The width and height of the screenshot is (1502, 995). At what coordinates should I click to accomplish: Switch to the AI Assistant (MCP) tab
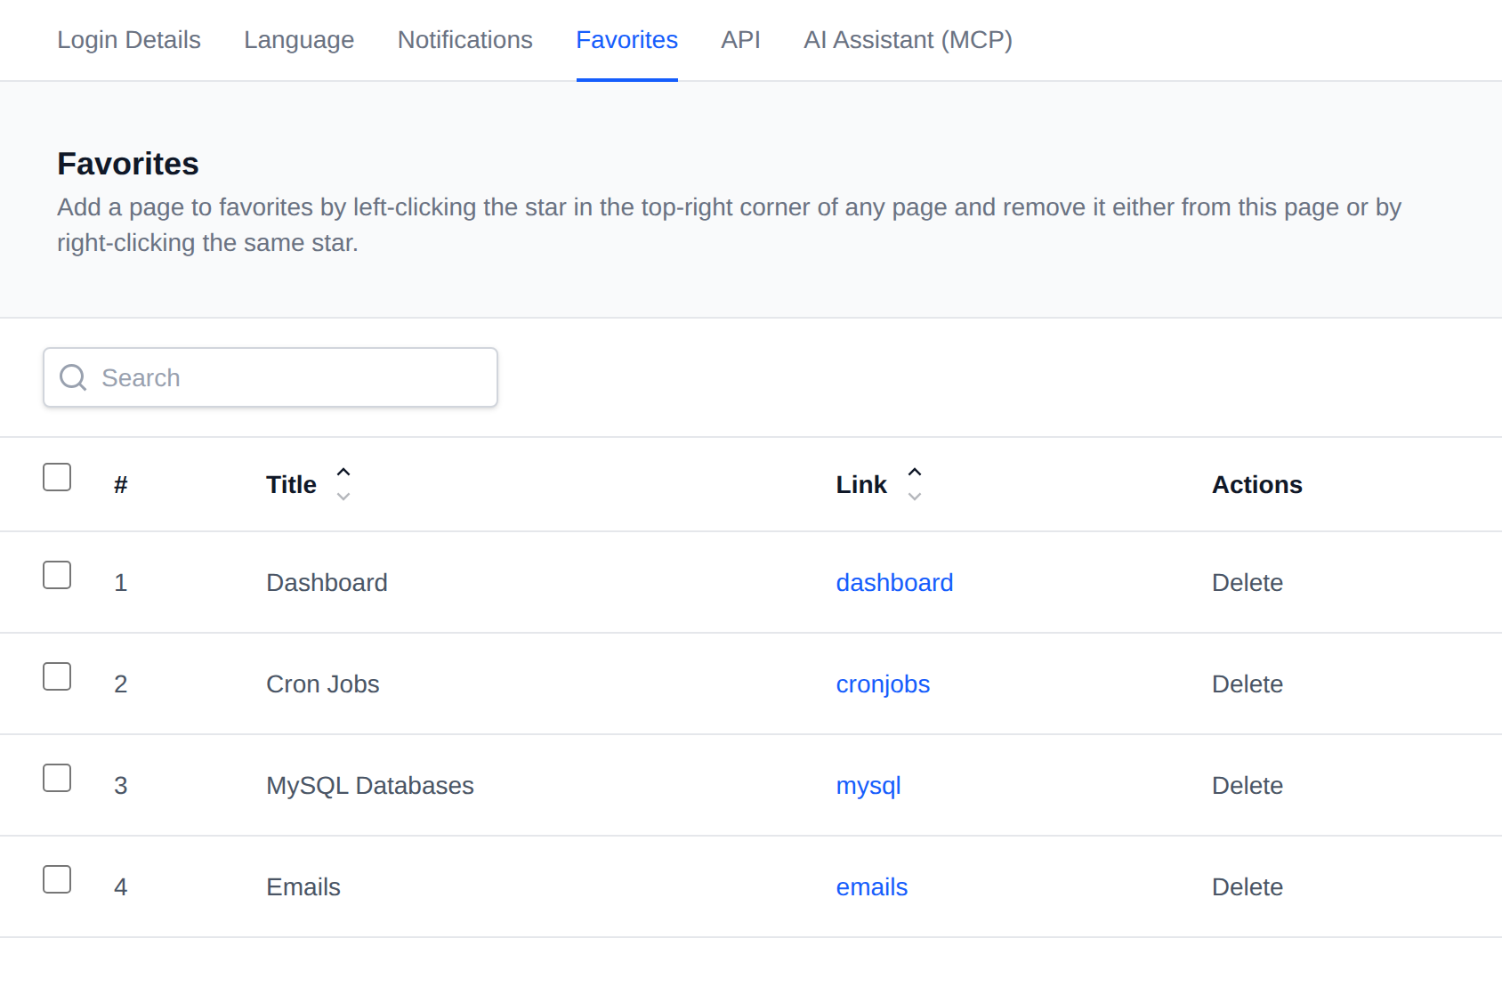pyautogui.click(x=908, y=40)
